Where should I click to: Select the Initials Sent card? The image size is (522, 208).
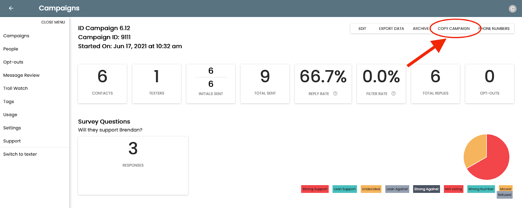click(x=211, y=84)
